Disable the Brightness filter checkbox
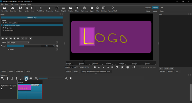192x103 pixels. click(3, 28)
